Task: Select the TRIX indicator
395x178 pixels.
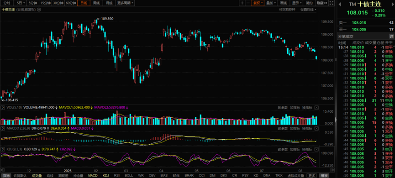Action: [x=279, y=175]
